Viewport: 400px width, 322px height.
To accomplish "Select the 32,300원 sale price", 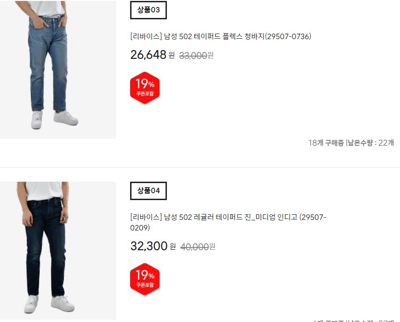I will 153,246.
